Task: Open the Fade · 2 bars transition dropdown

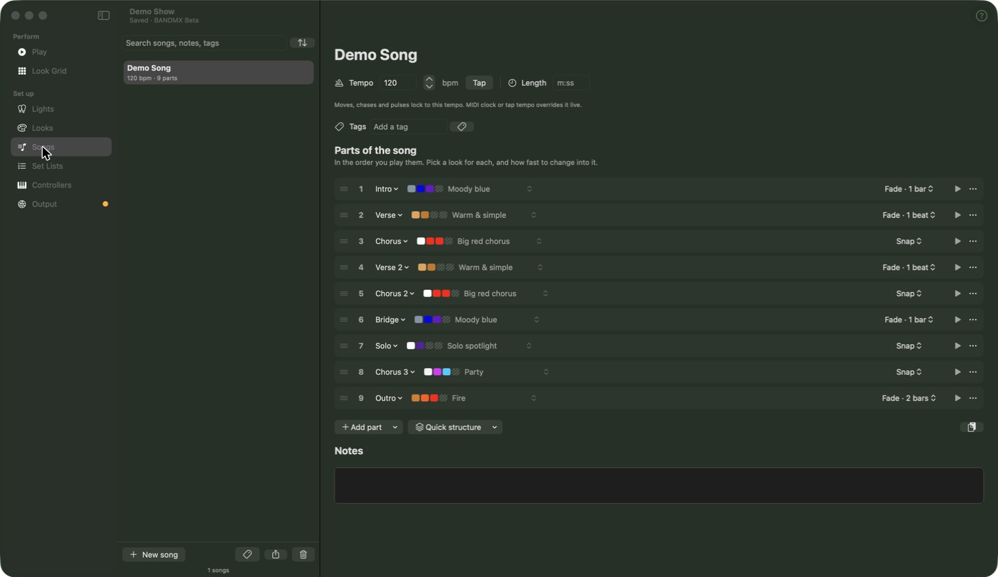Action: [909, 398]
